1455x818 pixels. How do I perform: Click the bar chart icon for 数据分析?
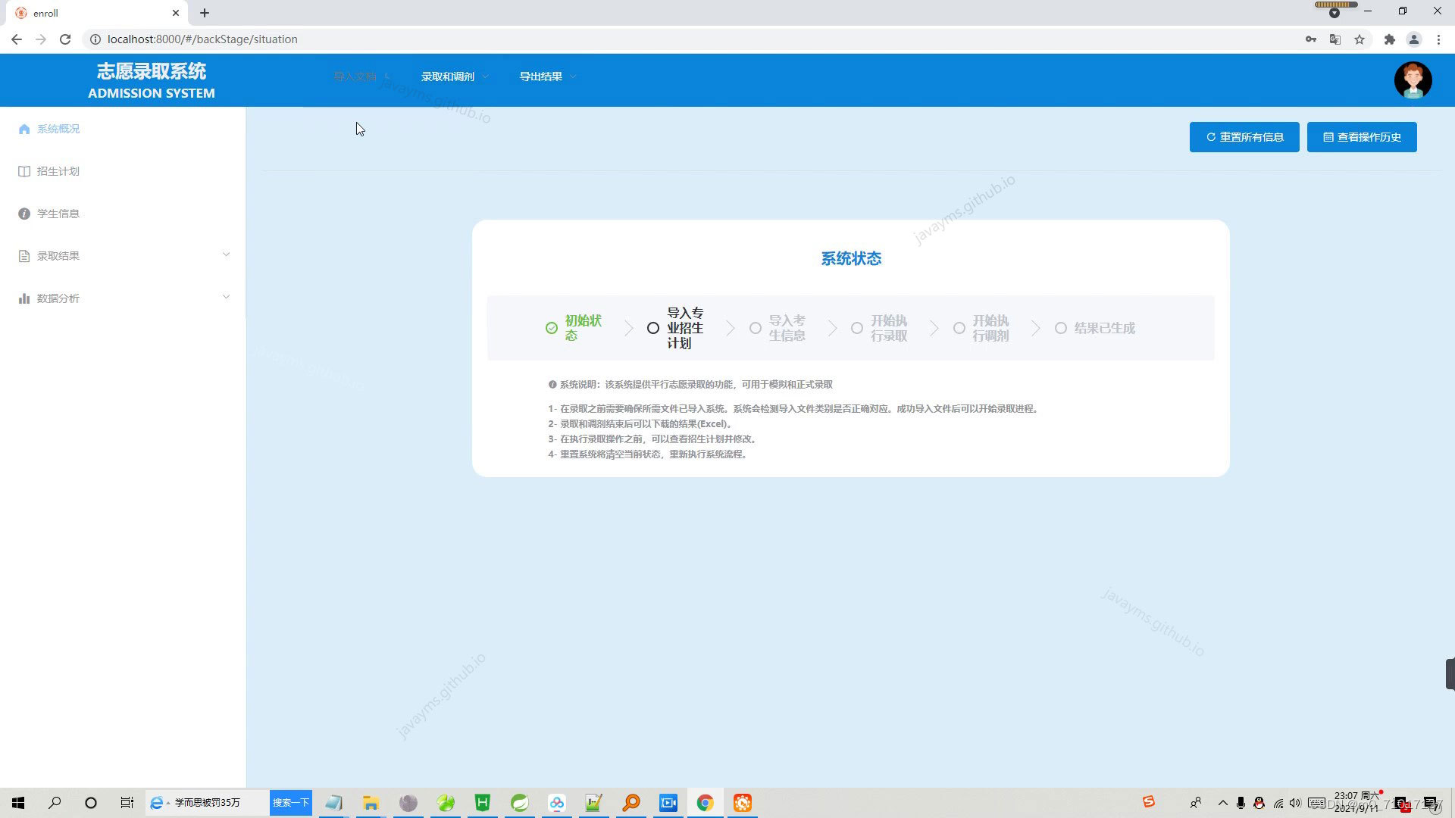pyautogui.click(x=24, y=298)
